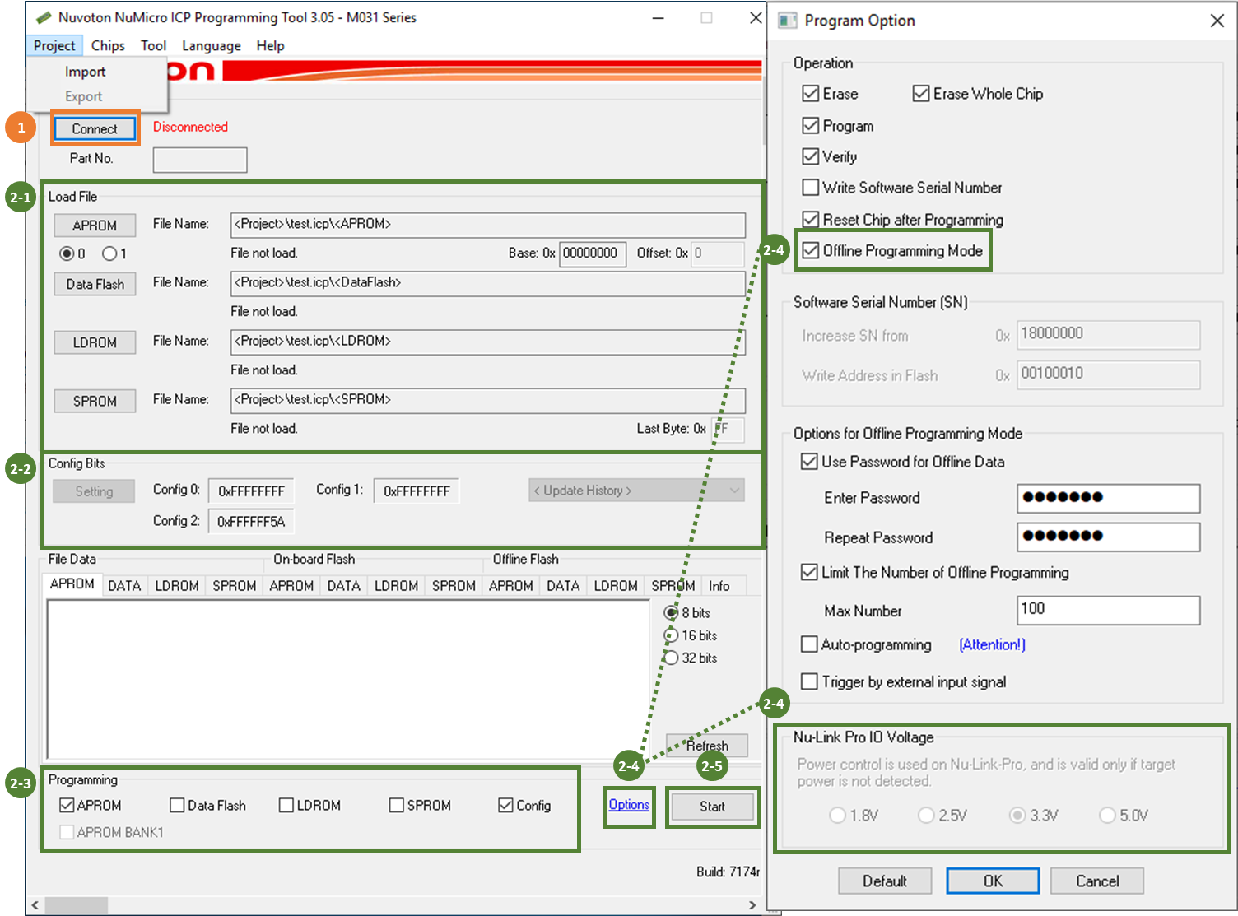
Task: Open the Tool menu
Action: click(x=153, y=46)
